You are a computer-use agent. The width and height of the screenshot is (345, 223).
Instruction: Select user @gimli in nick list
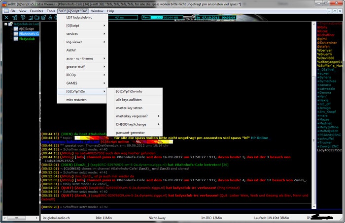[x=322, y=39]
